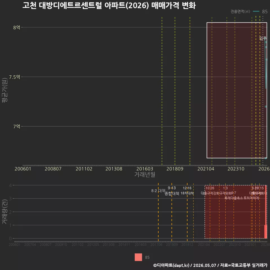Click the '전용면적(㎡)' legend label
270x270 pixels.
(240, 11)
